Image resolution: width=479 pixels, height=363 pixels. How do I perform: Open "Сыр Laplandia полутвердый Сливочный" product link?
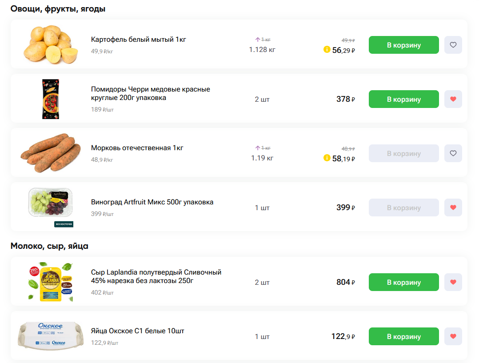coord(156,276)
